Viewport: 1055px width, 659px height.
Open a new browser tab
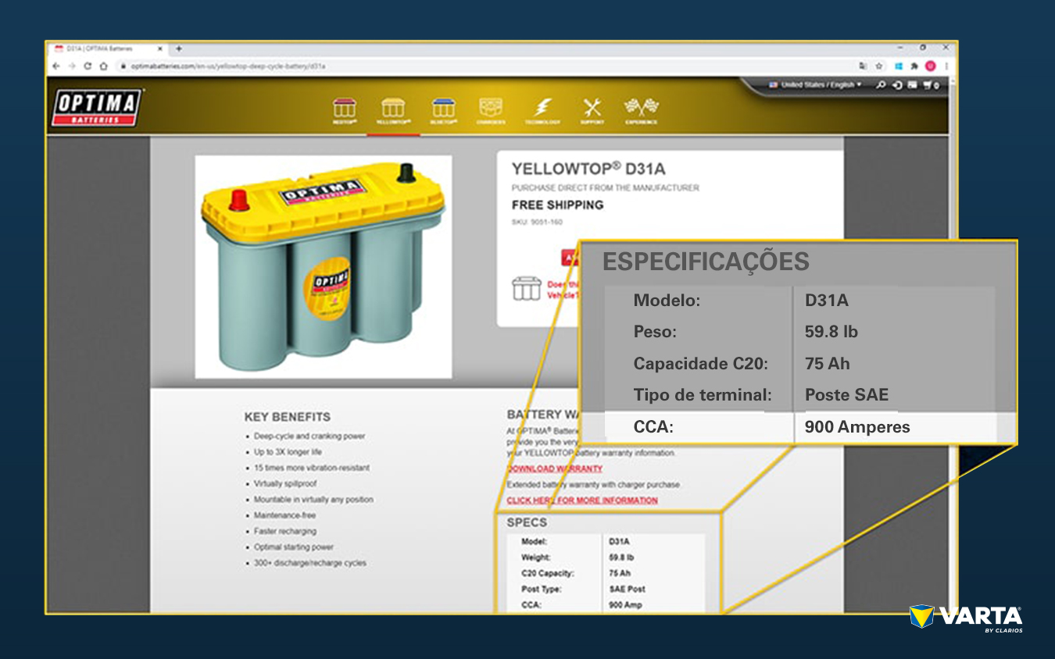178,48
